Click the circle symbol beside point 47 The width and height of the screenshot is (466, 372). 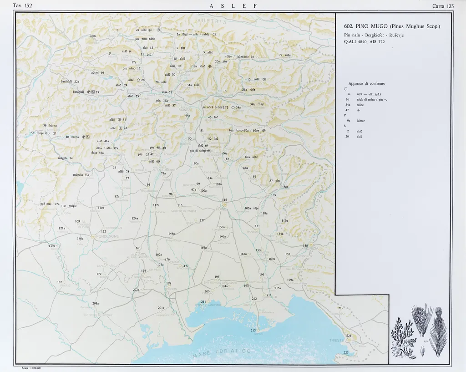(x=147, y=154)
